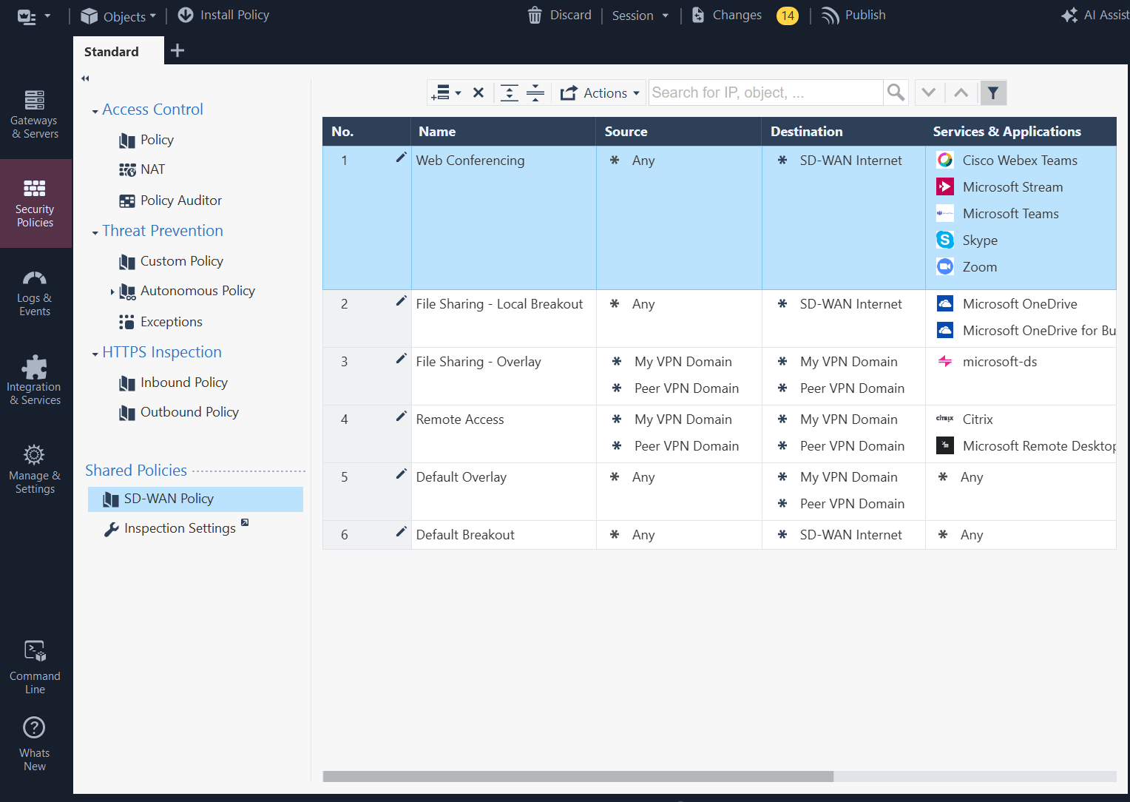Click the search magnifier icon
Image resolution: width=1130 pixels, height=802 pixels.
pos(896,92)
